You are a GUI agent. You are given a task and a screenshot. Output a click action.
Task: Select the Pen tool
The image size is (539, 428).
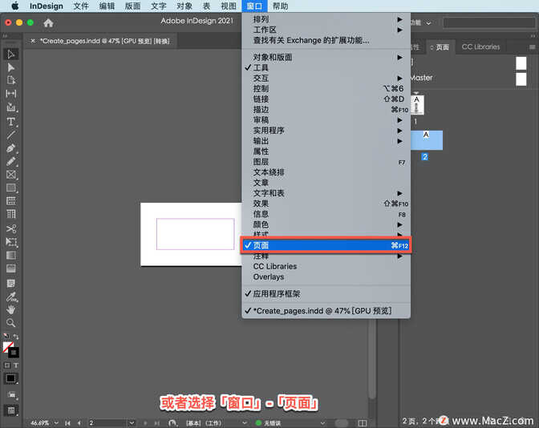[x=11, y=148]
